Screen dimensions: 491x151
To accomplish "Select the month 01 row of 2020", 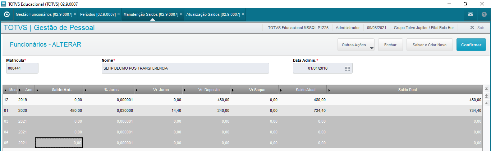I will point(243,110).
